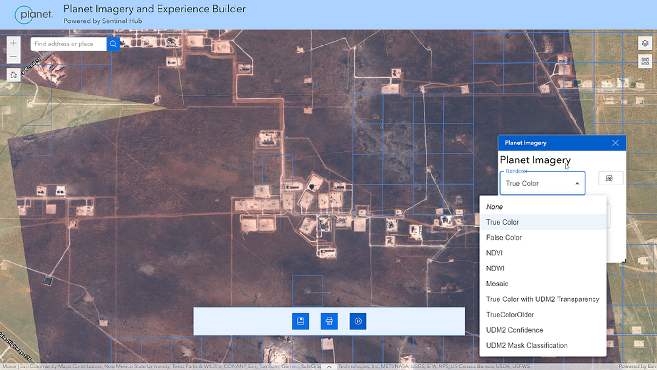Collapse the True Color renderer dropdown
Image resolution: width=657 pixels, height=370 pixels.
[x=577, y=183]
